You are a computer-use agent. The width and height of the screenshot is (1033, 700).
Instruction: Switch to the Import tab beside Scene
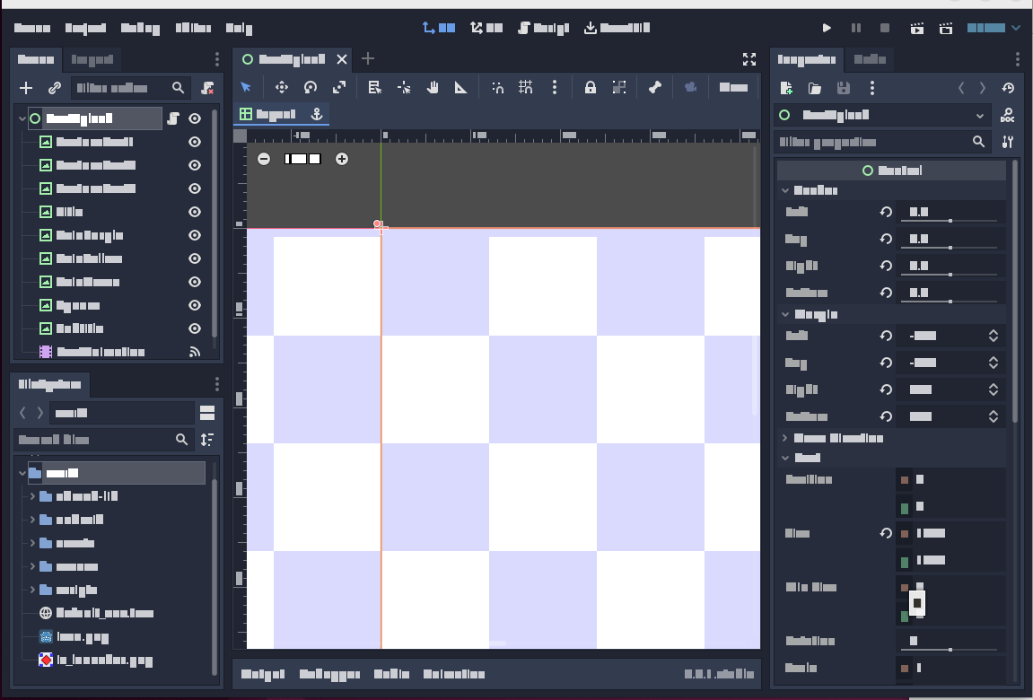pos(92,59)
